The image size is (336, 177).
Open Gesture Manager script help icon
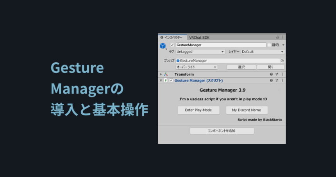point(271,80)
